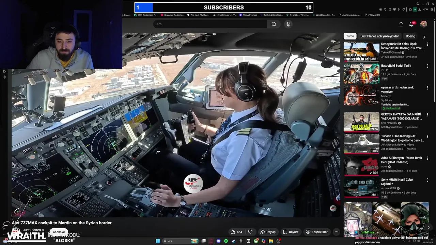Screen dimensions: 436x245
Task: Open 'Turkish F-16s leaving RAF Waddington' title
Action: (x=402, y=138)
